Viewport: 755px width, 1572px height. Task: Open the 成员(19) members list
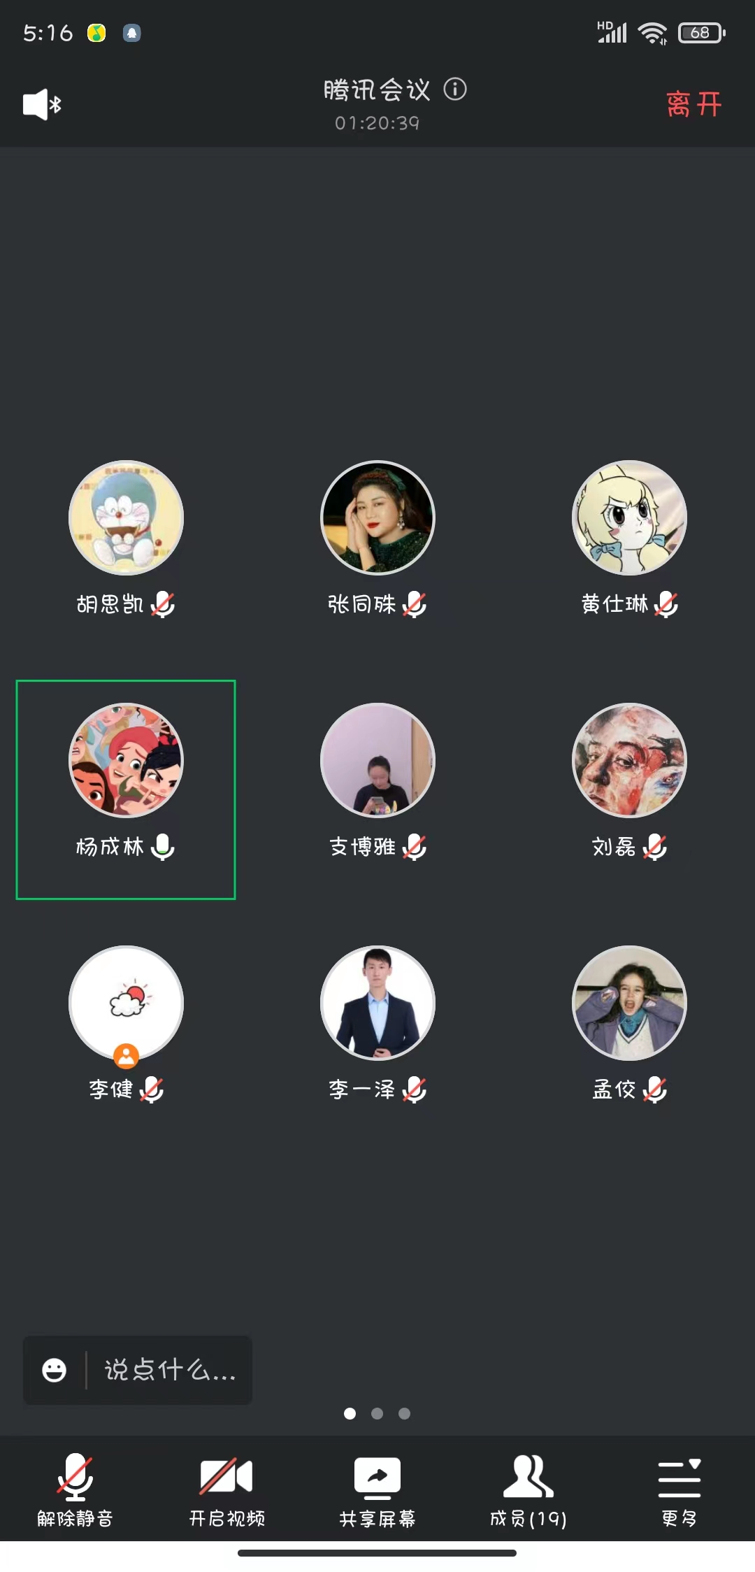pyautogui.click(x=528, y=1489)
